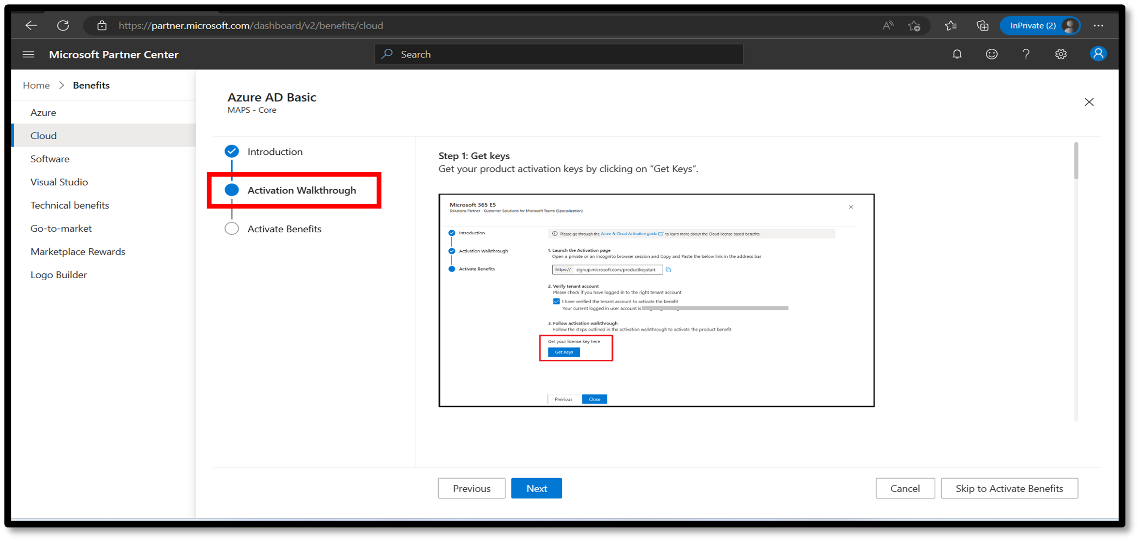The image size is (1139, 541).
Task: Open the Software section in sidebar
Action: [x=49, y=158]
